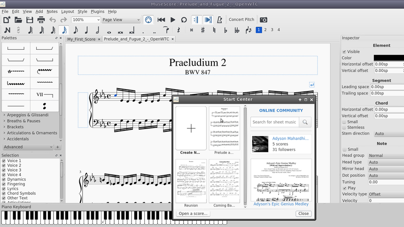Uncheck Chord Symbols in Selection filter
The width and height of the screenshot is (404, 227).
point(4,193)
